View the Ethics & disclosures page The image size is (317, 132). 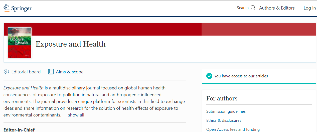[224, 120]
